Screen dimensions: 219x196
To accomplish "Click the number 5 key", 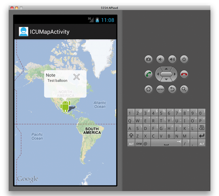I will tap(162, 112).
